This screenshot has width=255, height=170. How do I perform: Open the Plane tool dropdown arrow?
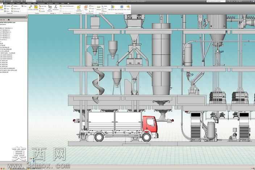[86, 11]
